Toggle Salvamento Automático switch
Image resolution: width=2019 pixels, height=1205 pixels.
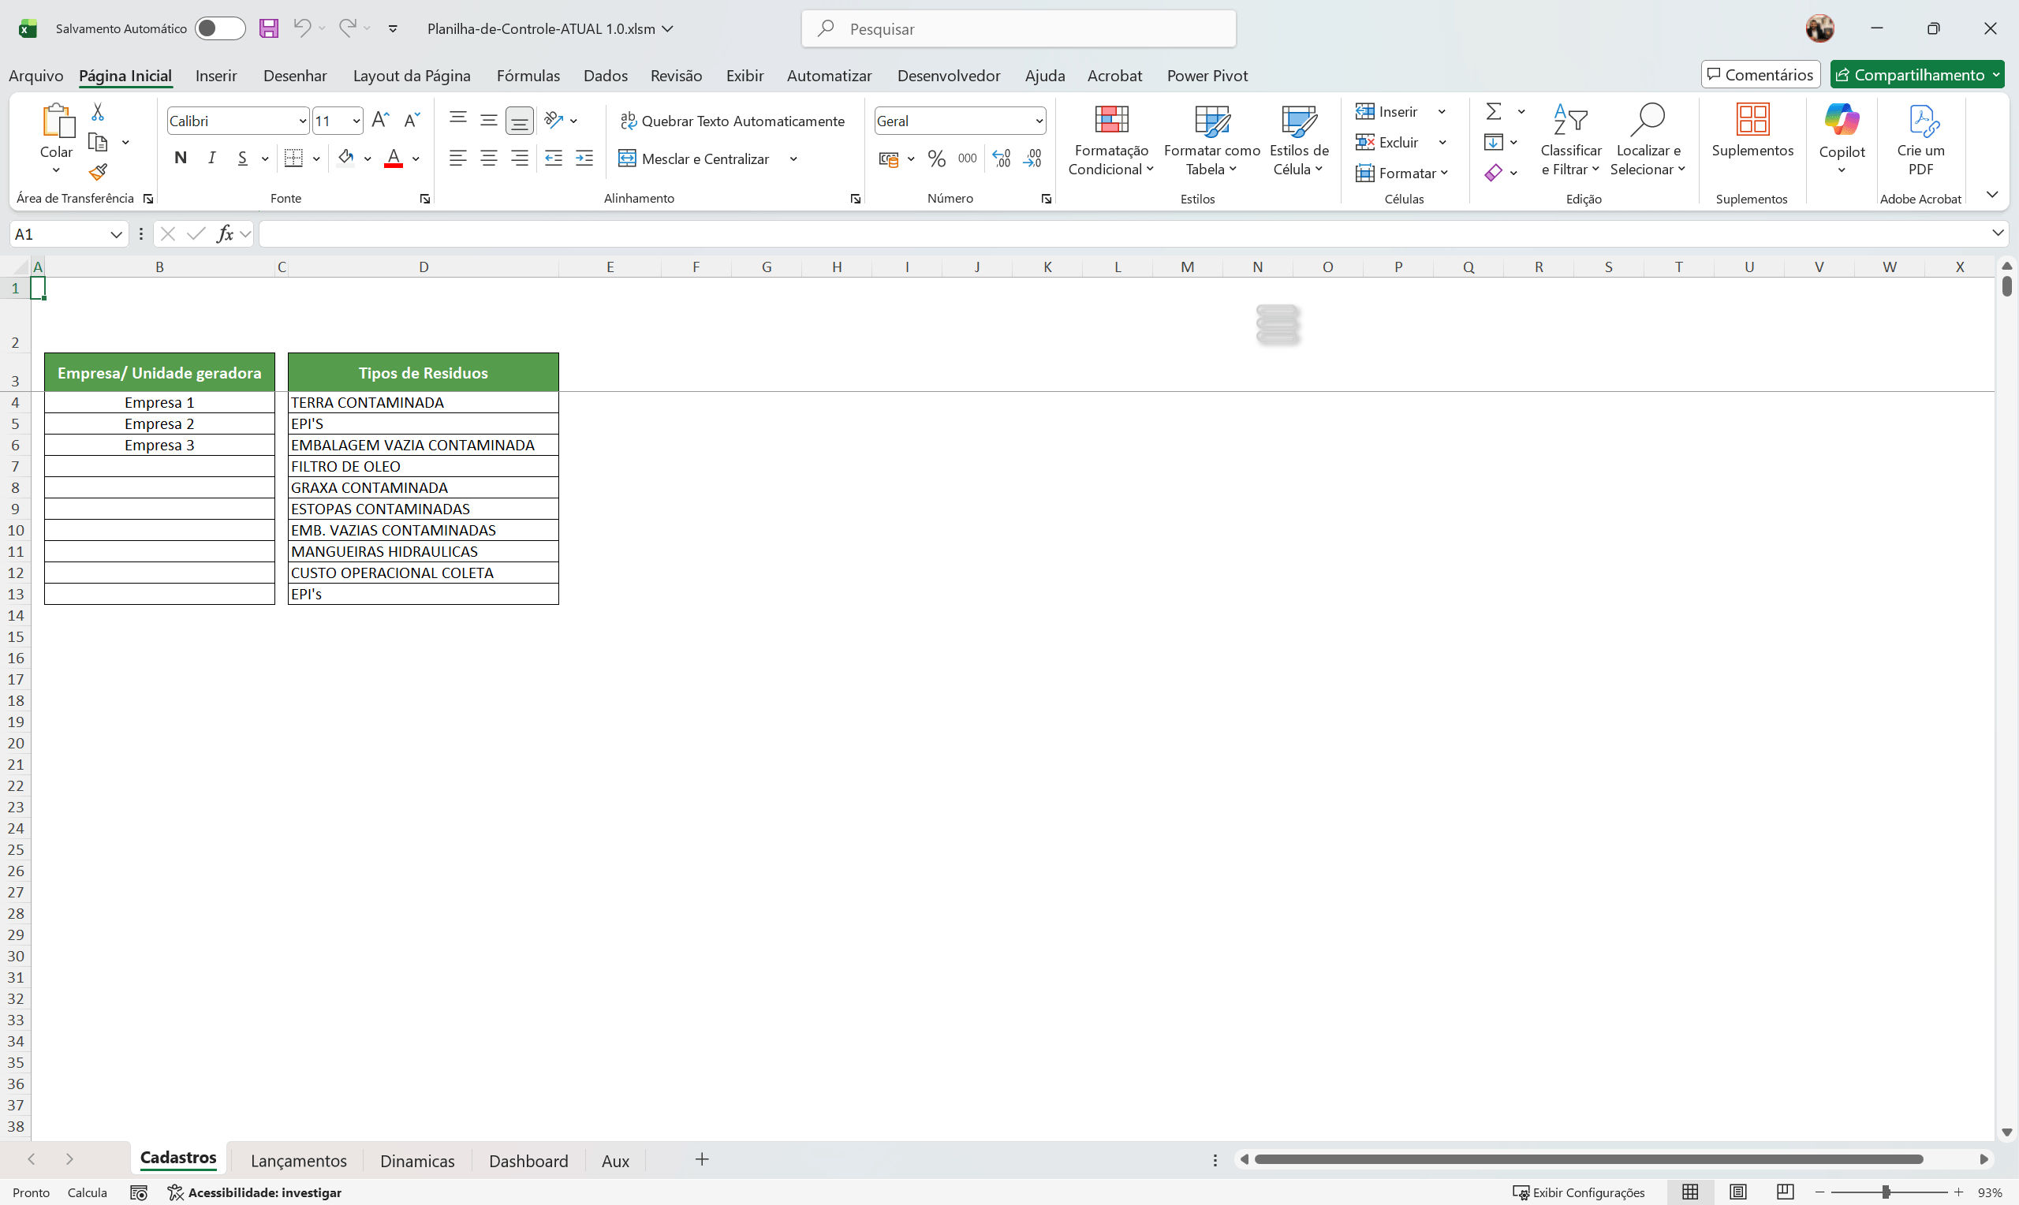pyautogui.click(x=219, y=28)
